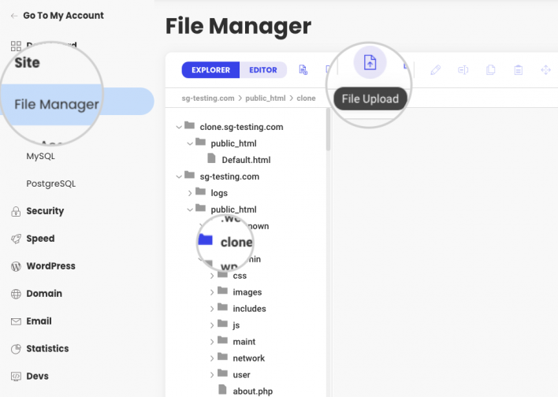Open the WordPress section
This screenshot has width=558, height=397.
(50, 265)
